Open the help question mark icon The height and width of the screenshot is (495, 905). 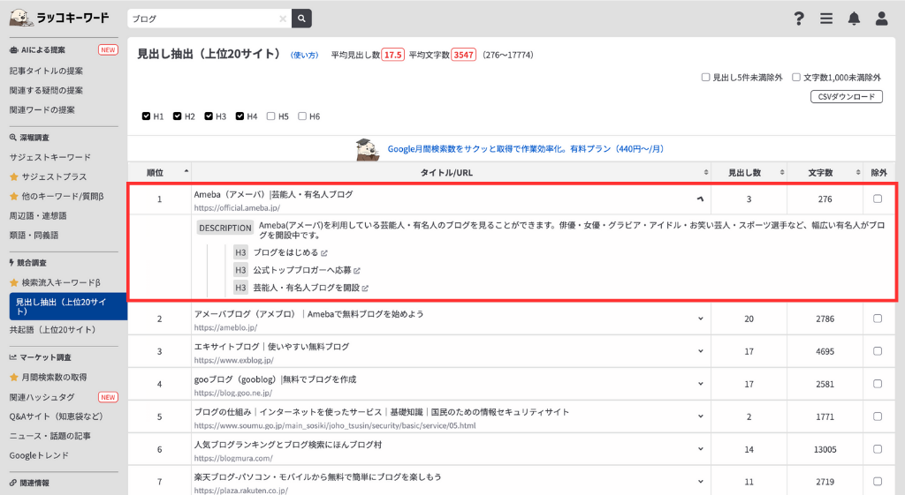click(x=798, y=19)
